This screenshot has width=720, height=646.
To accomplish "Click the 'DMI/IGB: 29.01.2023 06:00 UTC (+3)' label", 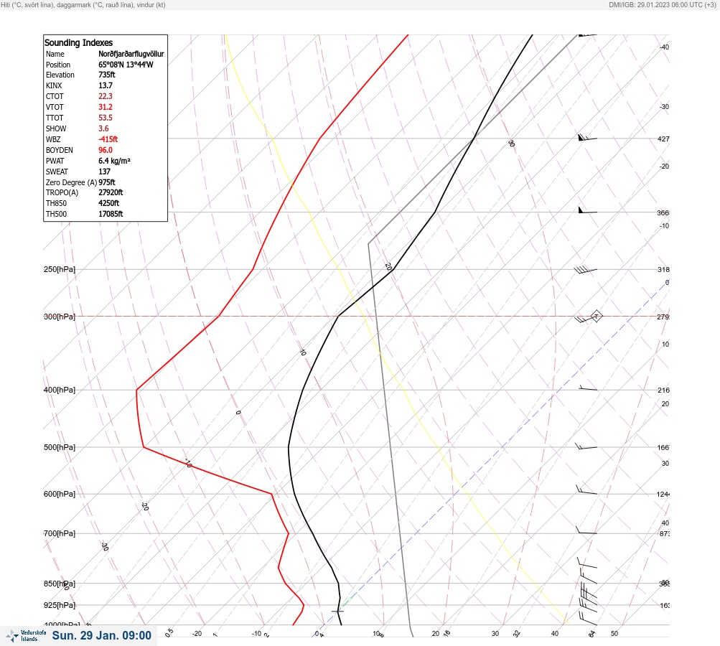I will pyautogui.click(x=662, y=4).
